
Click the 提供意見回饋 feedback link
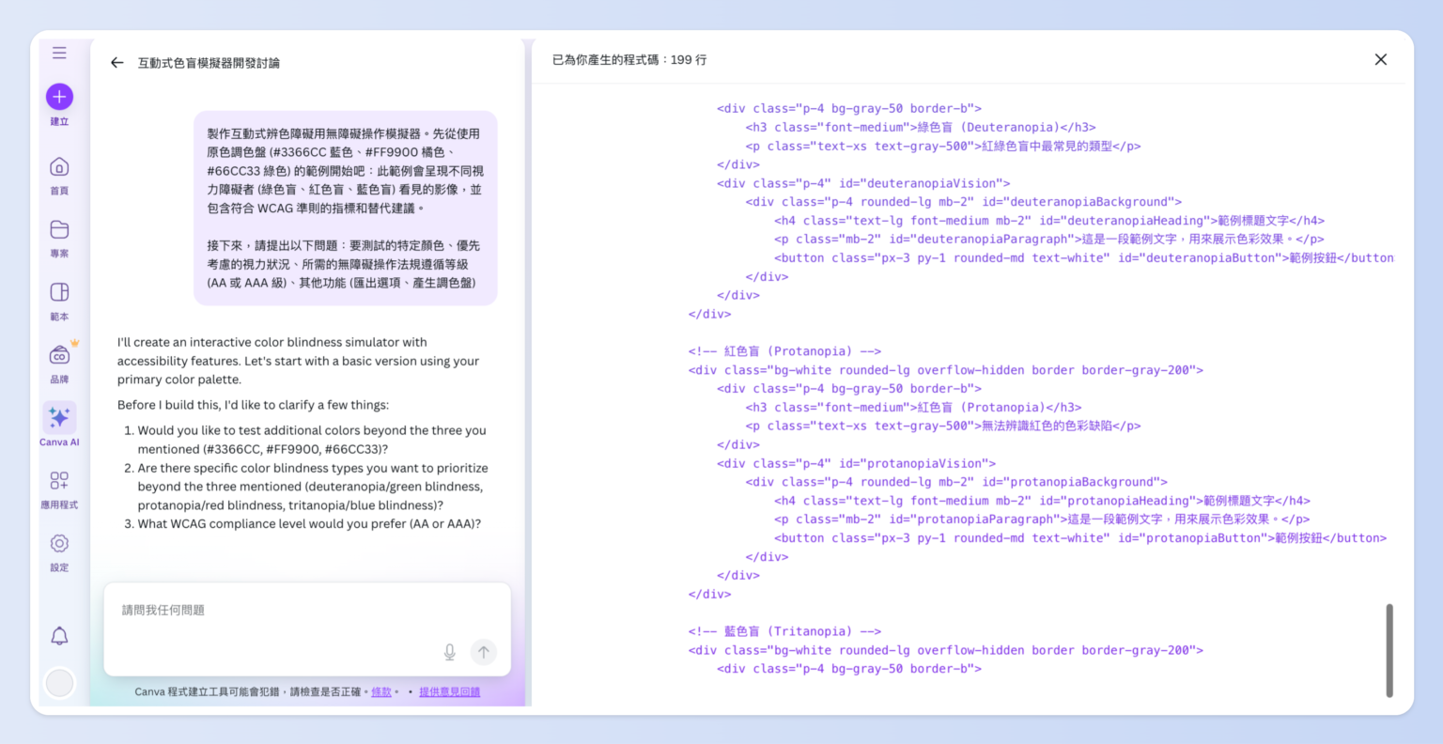click(x=449, y=691)
